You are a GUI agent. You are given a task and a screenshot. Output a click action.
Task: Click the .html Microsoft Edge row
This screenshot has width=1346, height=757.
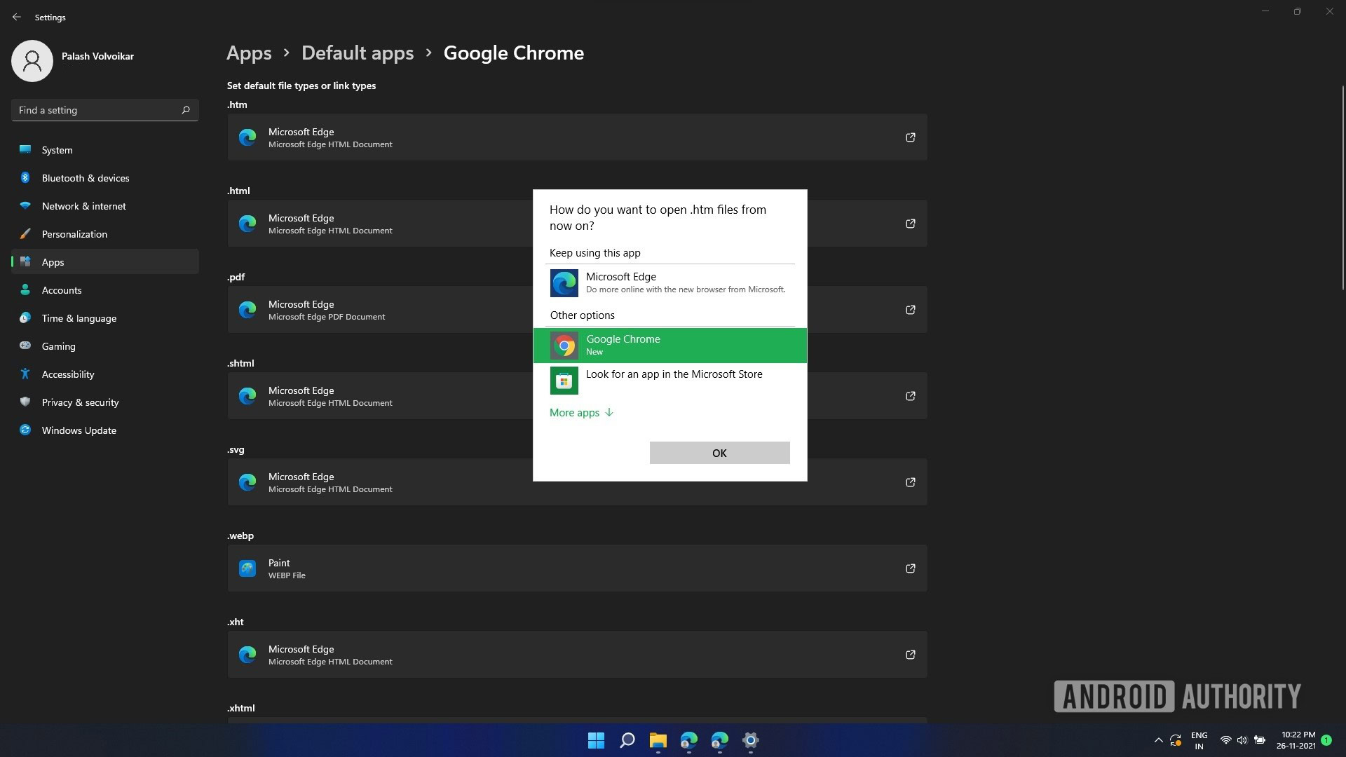(x=577, y=224)
